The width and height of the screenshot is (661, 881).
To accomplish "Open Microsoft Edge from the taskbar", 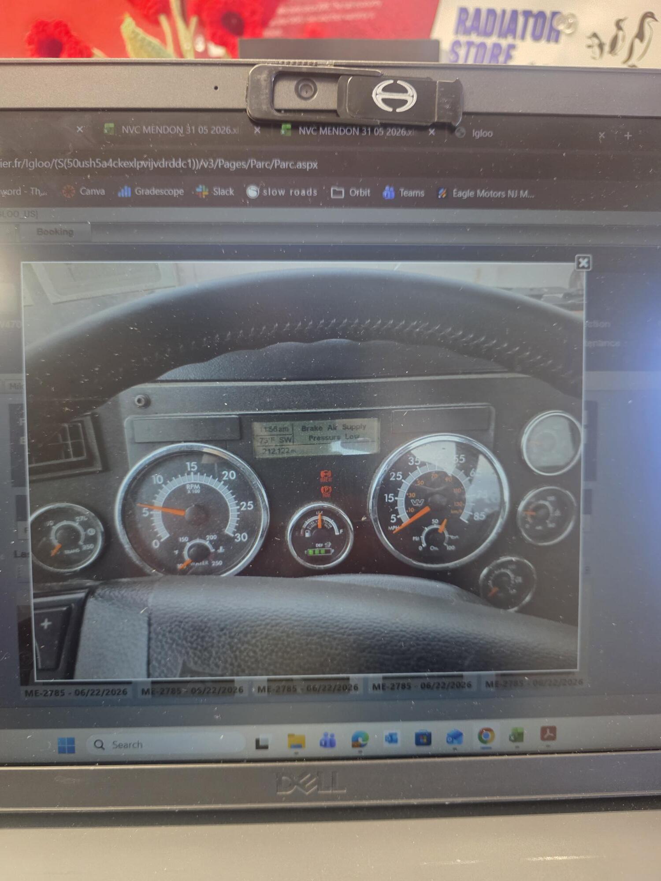I will point(360,740).
